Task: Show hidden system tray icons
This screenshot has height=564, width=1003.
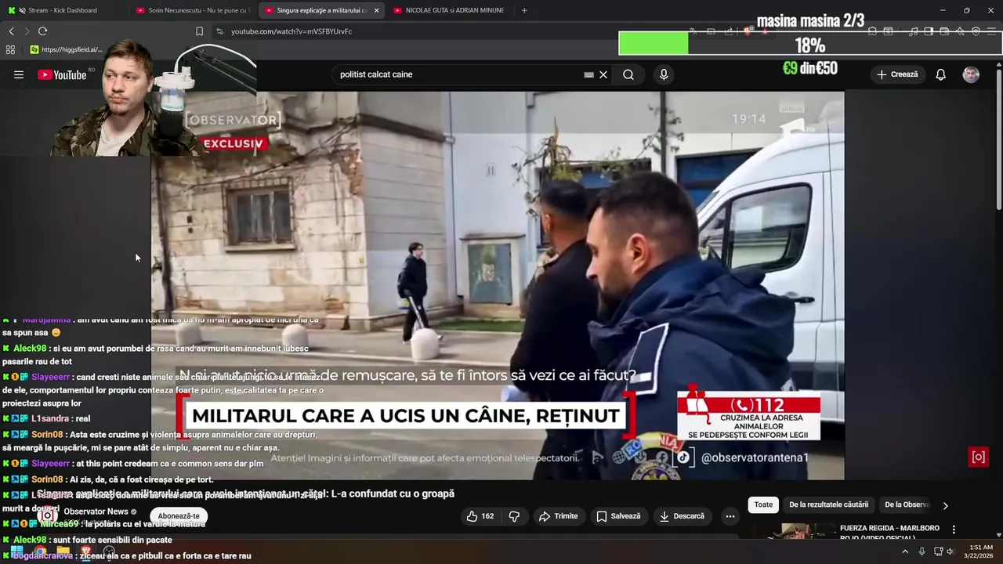Action: point(904,551)
